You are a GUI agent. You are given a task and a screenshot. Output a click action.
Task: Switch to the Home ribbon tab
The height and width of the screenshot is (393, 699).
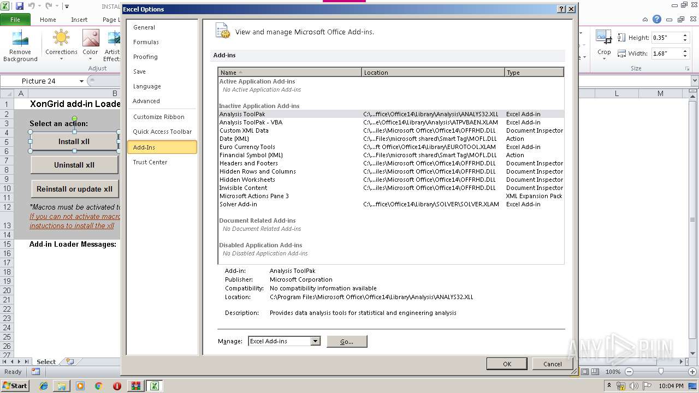[48, 19]
